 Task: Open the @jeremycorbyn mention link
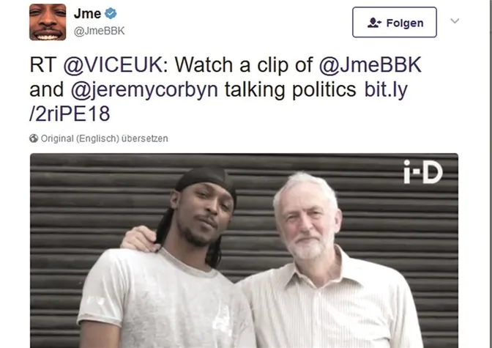[144, 90]
